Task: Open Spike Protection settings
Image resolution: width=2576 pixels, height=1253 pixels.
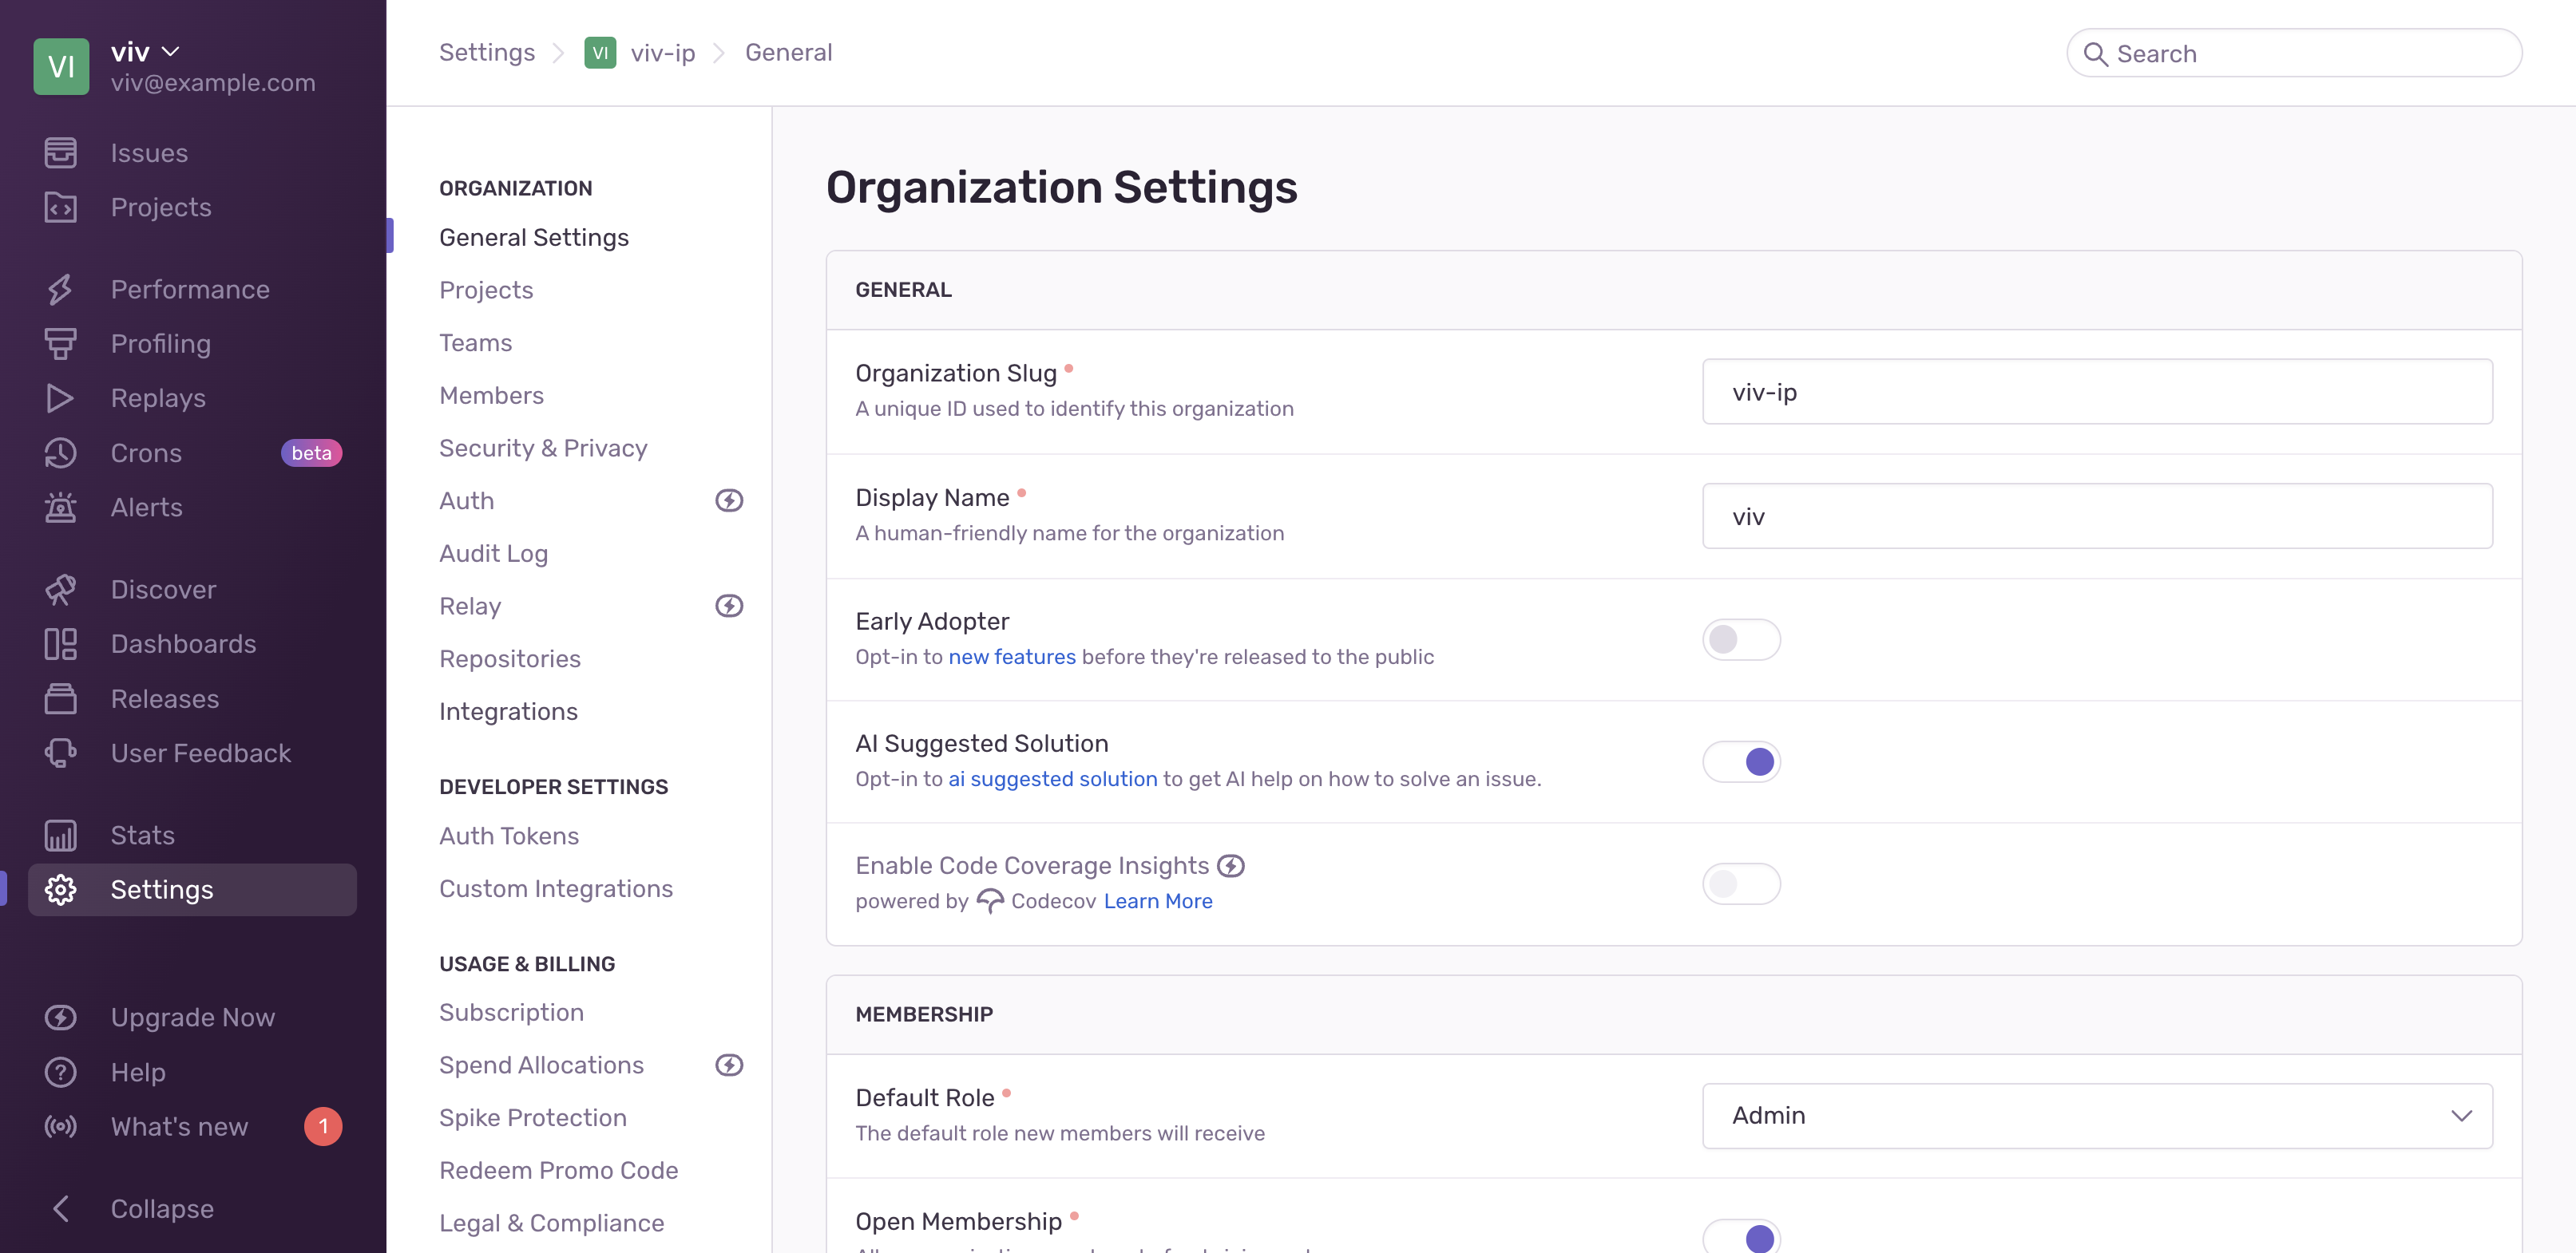Action: point(533,1117)
